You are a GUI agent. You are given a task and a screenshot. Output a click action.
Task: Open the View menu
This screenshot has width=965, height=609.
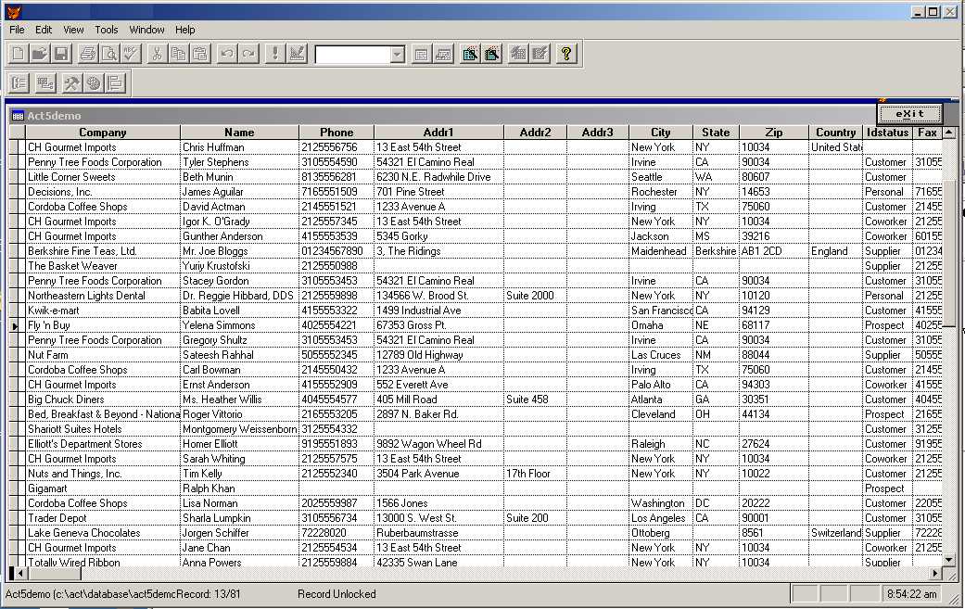(72, 29)
